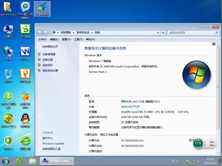This screenshot has width=222, height=166.
Task: Launch Kuwo Music 2014 desktop icon
Action: coord(25,100)
